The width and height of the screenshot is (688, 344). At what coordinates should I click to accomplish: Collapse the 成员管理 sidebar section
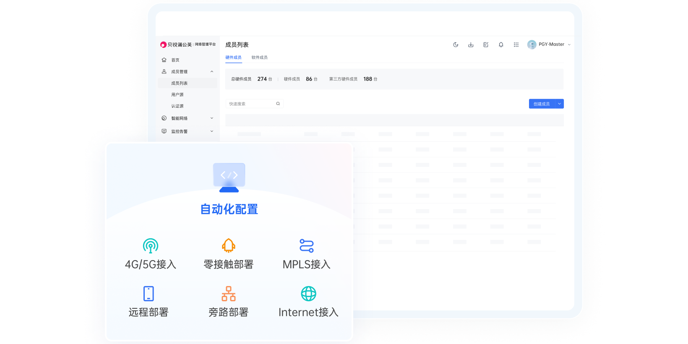pos(211,72)
